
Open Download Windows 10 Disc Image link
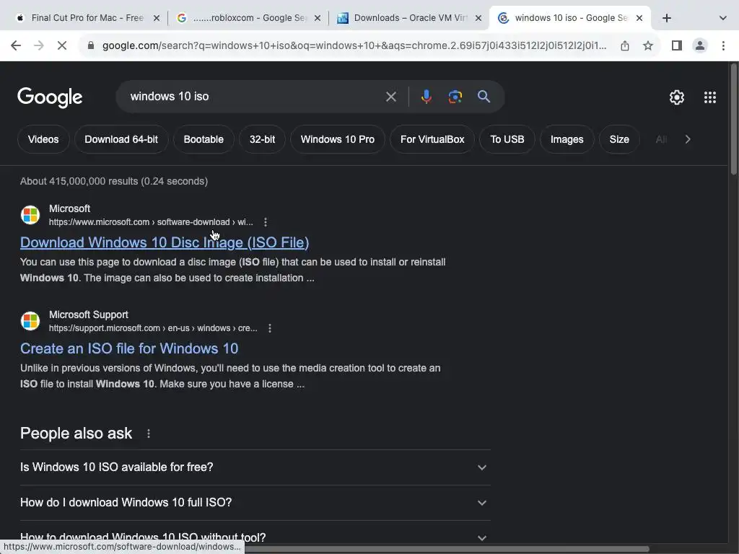click(x=165, y=242)
